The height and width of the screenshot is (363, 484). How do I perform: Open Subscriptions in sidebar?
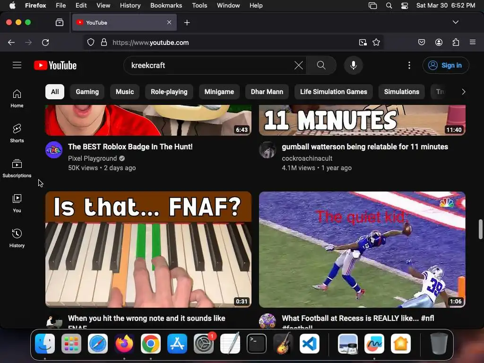click(17, 169)
